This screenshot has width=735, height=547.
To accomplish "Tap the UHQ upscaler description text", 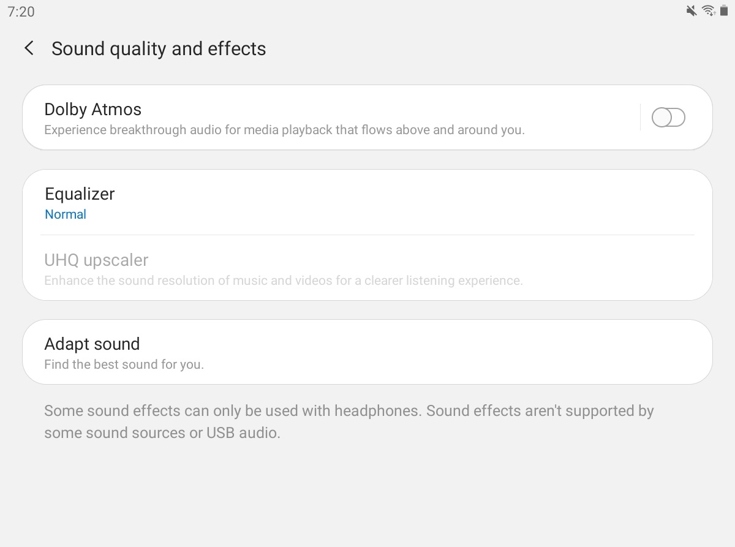I will point(283,281).
